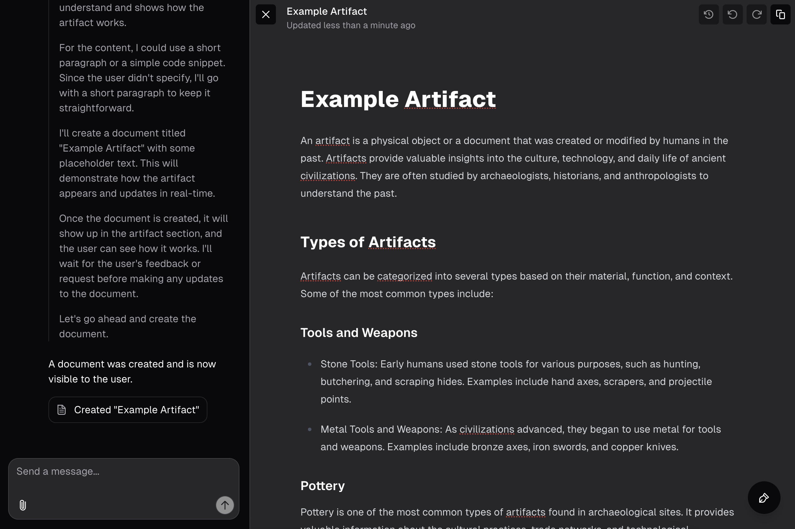This screenshot has width=795, height=529.
Task: Select the "Tools and Weapons" subheading
Action: (359, 333)
